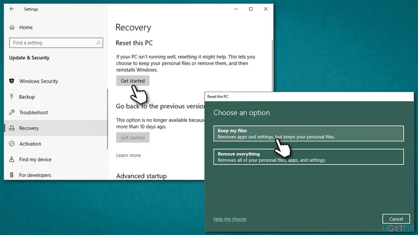The width and height of the screenshot is (418, 235).
Task: Click the Recovery page scrollbar
Action: 272,65
